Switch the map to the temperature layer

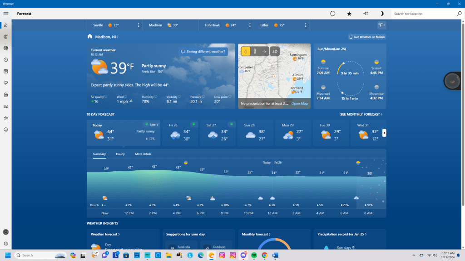tap(255, 52)
